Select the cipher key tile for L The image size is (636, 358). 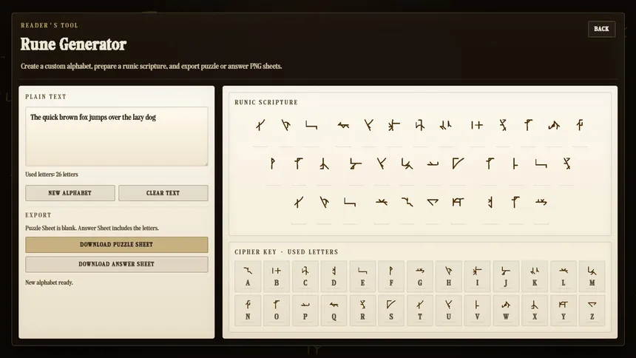click(564, 277)
